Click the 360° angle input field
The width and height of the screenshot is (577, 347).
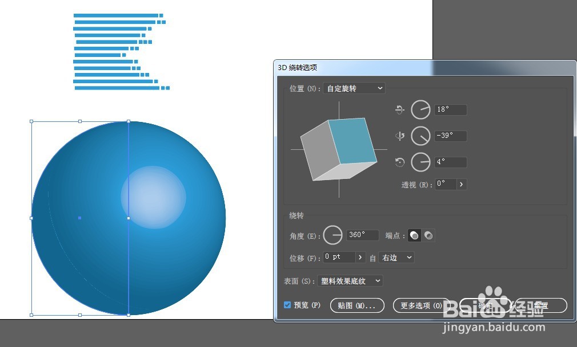pos(362,235)
